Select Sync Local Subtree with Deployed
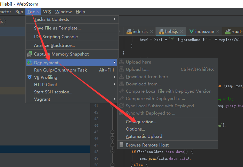The height and width of the screenshot is (167, 243). point(168,106)
